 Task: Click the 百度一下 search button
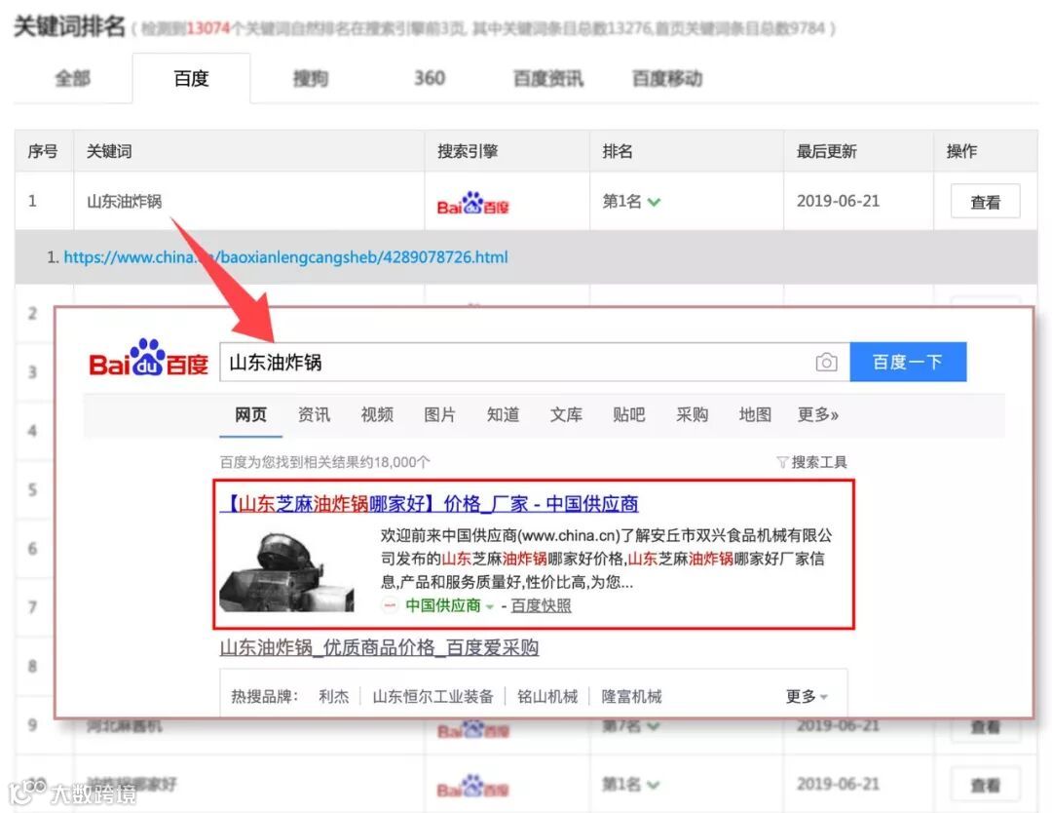pyautogui.click(x=908, y=362)
